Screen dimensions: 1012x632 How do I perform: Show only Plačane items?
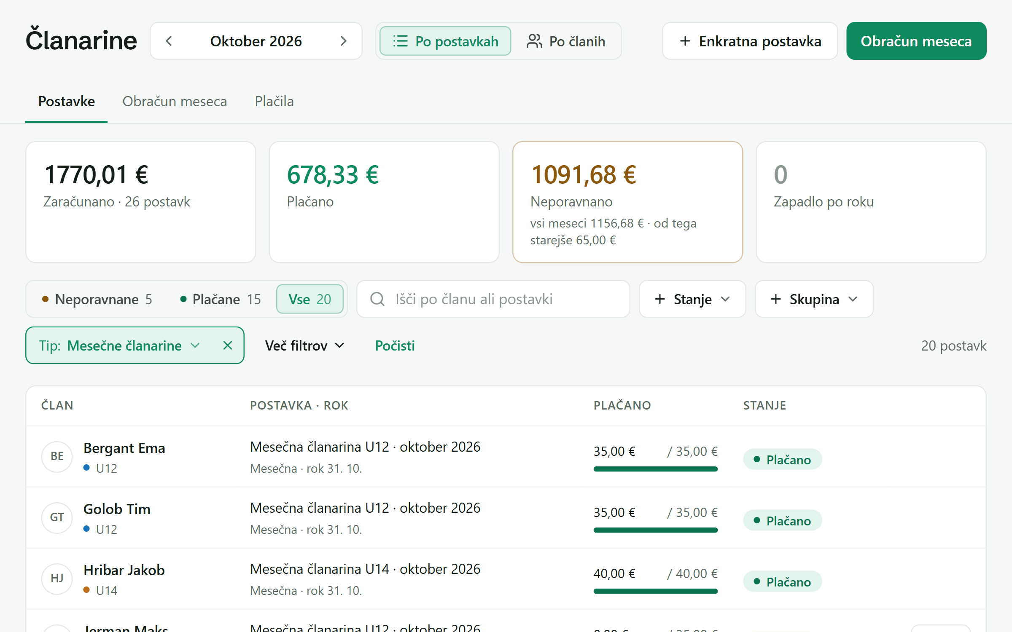[221, 299]
